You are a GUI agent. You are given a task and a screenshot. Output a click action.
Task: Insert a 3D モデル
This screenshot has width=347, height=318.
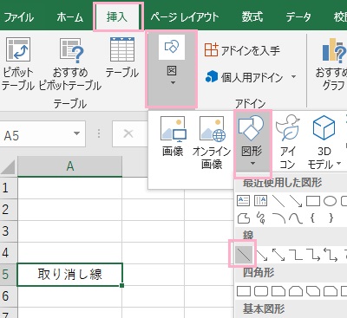324,143
